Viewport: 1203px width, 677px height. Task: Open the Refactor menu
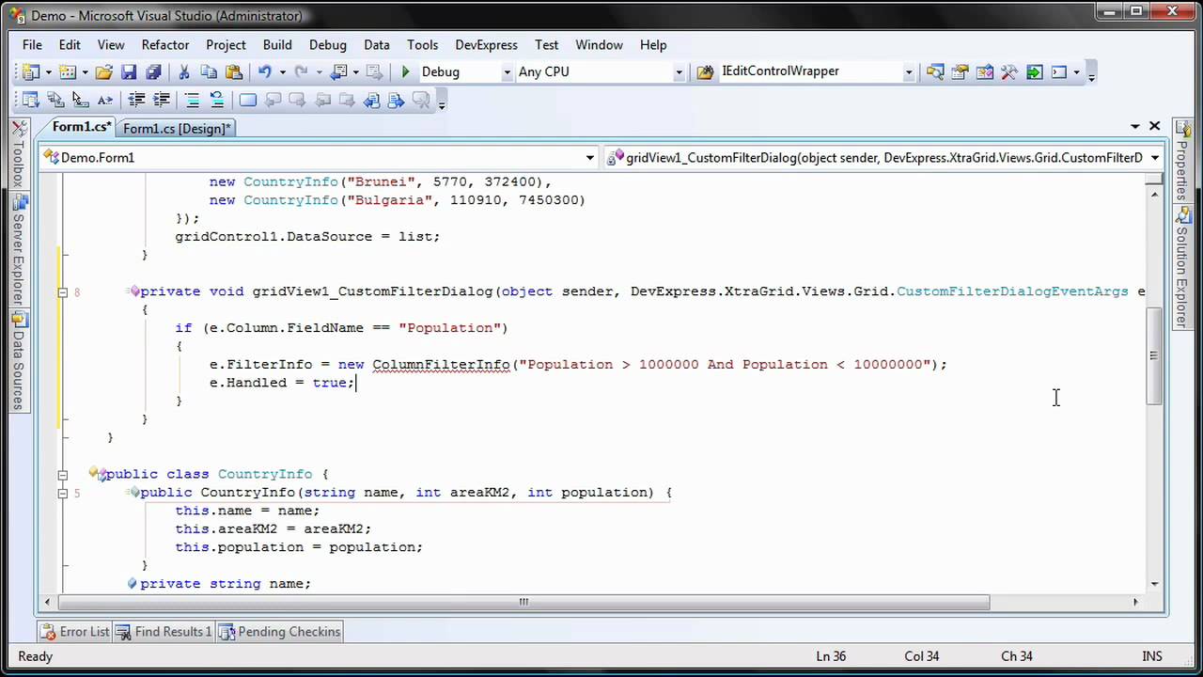pyautogui.click(x=165, y=44)
